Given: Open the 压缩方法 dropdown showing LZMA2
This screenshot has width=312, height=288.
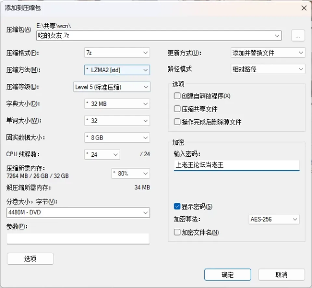Looking at the screenshot, I should point(117,70).
